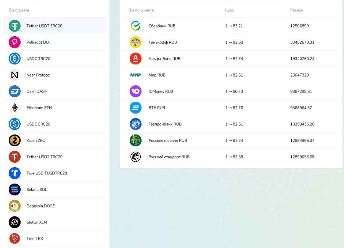Click the Stellar XLM label
The height and width of the screenshot is (248, 344).
(37, 222)
